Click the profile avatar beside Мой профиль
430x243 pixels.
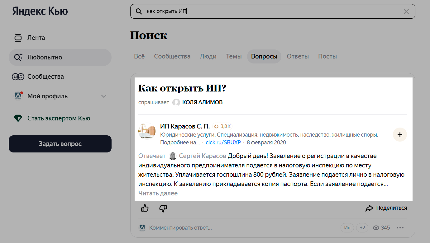(18, 96)
